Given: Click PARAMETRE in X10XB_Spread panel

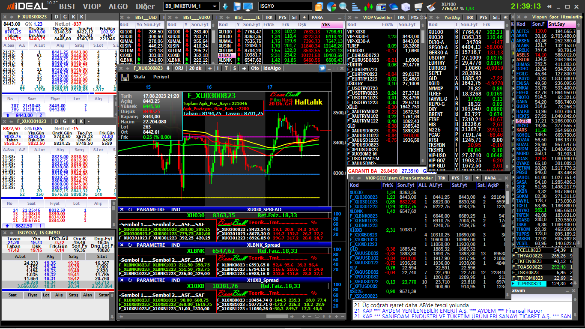Looking at the screenshot, I should tap(151, 280).
